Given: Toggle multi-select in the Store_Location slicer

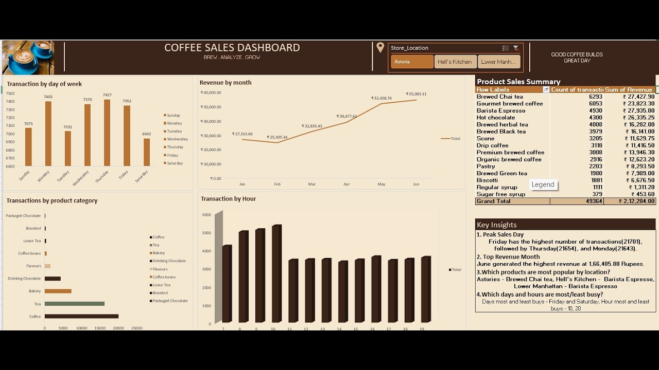Looking at the screenshot, I should tap(505, 48).
